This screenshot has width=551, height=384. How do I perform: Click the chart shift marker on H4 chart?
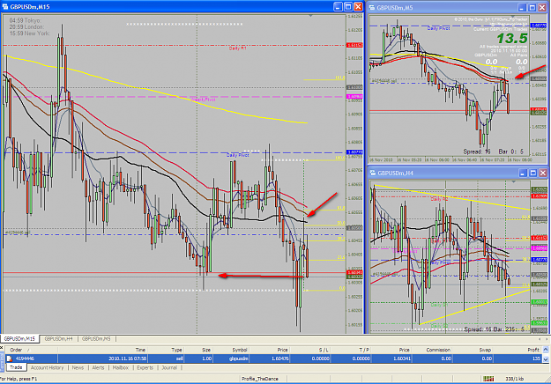tap(514, 181)
